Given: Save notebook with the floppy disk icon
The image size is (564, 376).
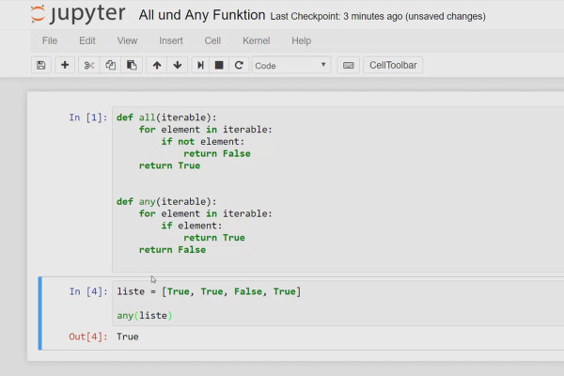Looking at the screenshot, I should click(x=41, y=65).
